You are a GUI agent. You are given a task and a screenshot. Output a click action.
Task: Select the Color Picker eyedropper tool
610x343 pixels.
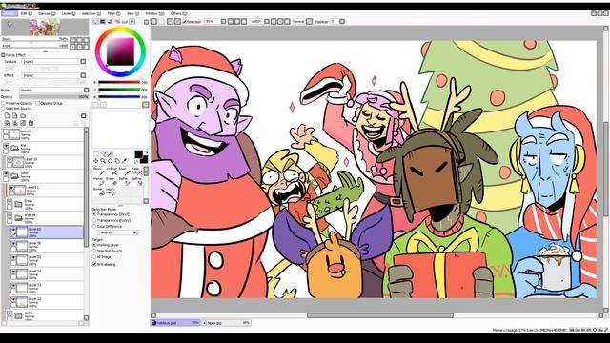click(124, 161)
